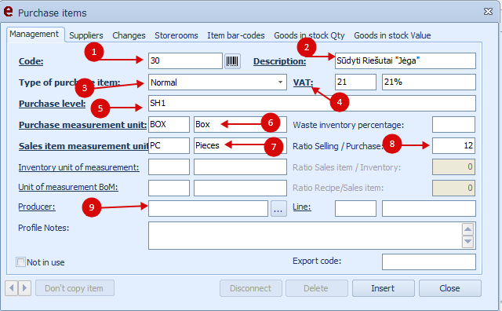The height and width of the screenshot is (311, 502).
Task: Click Purchase measurement unit link
Action: (82, 125)
